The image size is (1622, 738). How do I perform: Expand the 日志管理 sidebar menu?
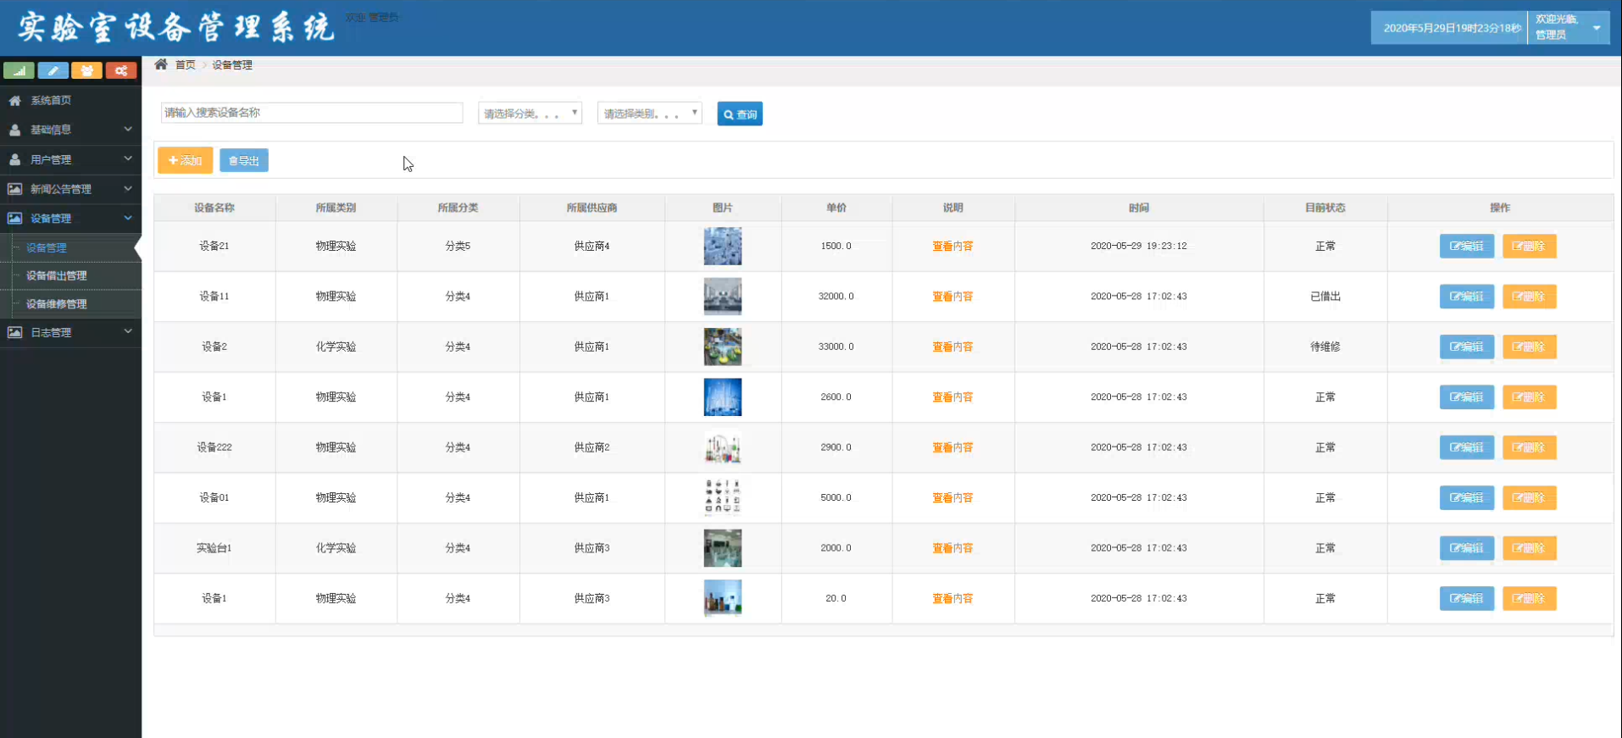70,332
